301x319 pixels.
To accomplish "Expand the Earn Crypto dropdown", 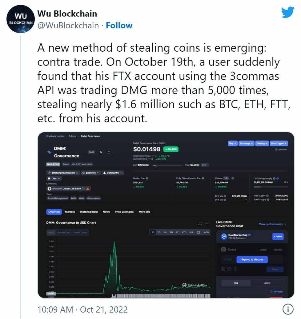I will 279,144.
